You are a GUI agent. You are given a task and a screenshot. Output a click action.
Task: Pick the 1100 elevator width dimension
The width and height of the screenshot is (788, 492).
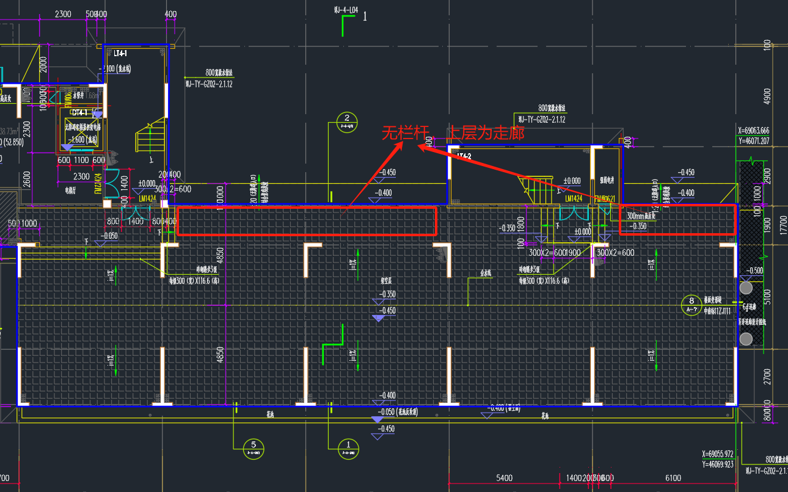(81, 160)
